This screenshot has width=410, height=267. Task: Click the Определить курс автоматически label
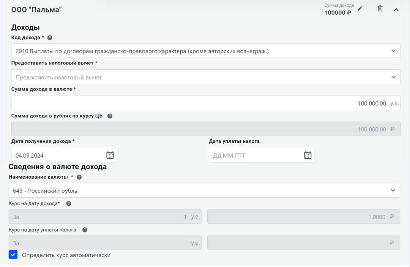66,255
